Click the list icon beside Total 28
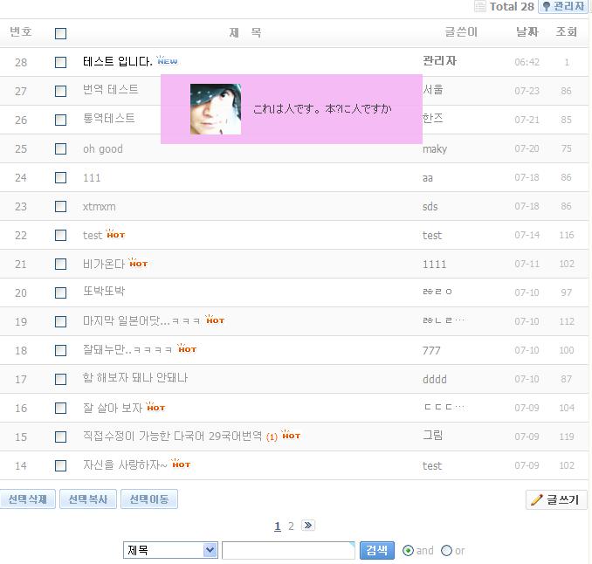The image size is (592, 564). pyautogui.click(x=480, y=6)
